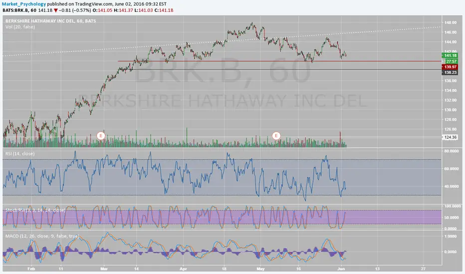Image resolution: width=465 pixels, height=274 pixels.
Task: Select the dark 138.23 price line label
Action: (x=450, y=73)
